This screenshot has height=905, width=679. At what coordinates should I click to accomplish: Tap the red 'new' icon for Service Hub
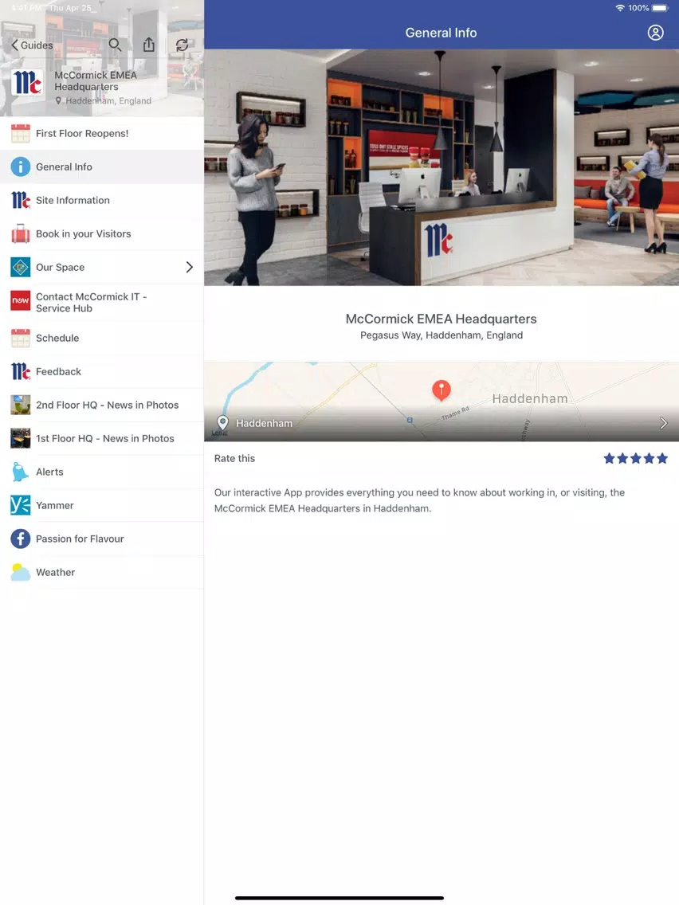pos(20,300)
